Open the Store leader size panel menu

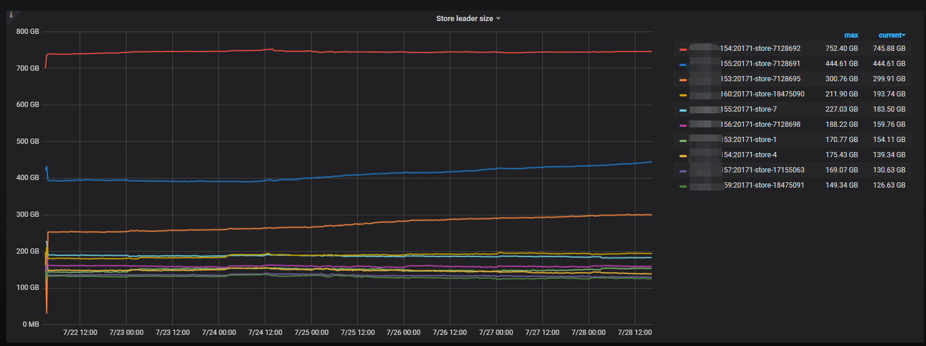click(x=464, y=19)
